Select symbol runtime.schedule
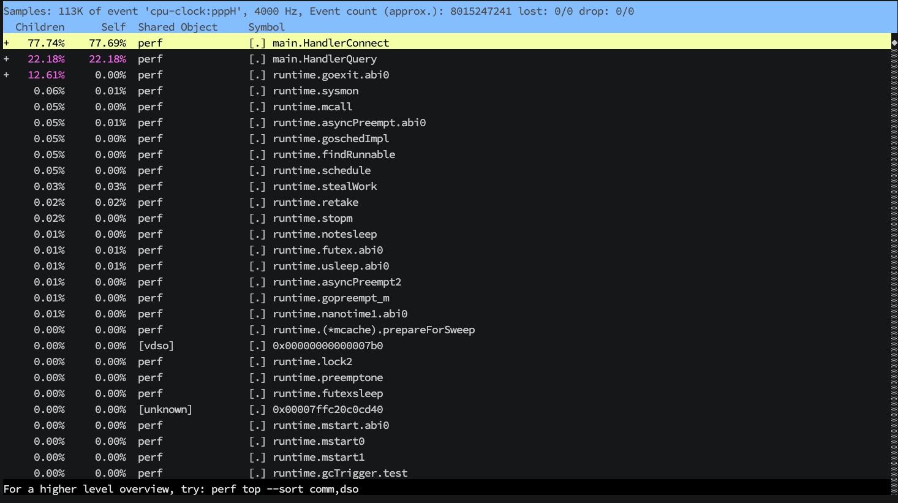The width and height of the screenshot is (898, 503). pos(322,170)
